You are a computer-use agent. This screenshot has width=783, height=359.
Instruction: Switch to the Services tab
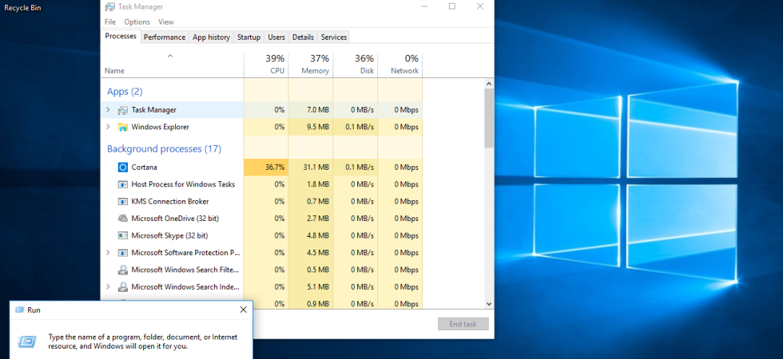tap(334, 37)
